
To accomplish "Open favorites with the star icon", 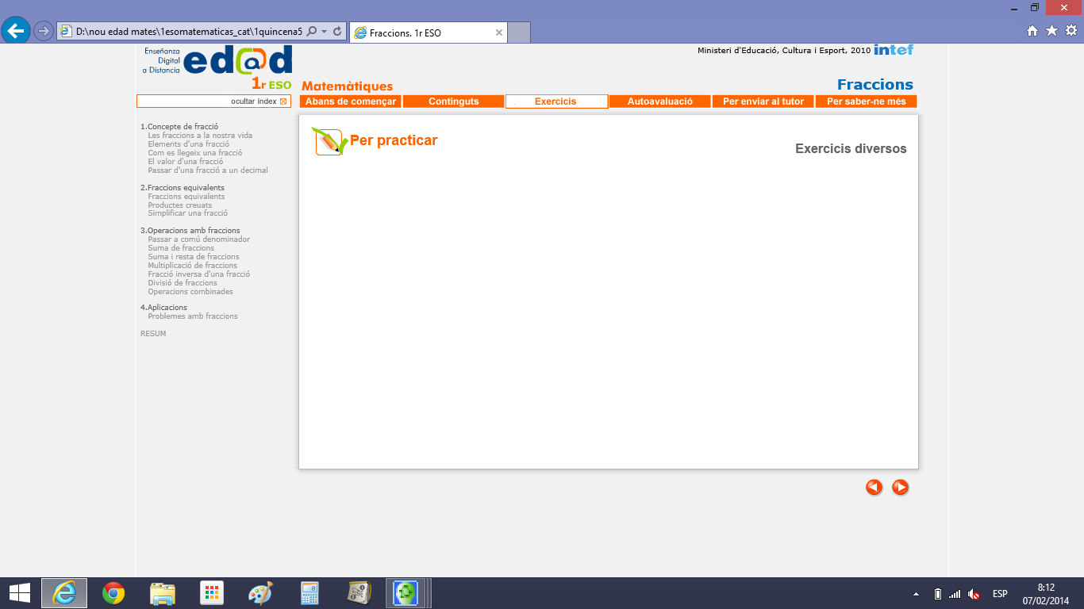I will tap(1051, 31).
